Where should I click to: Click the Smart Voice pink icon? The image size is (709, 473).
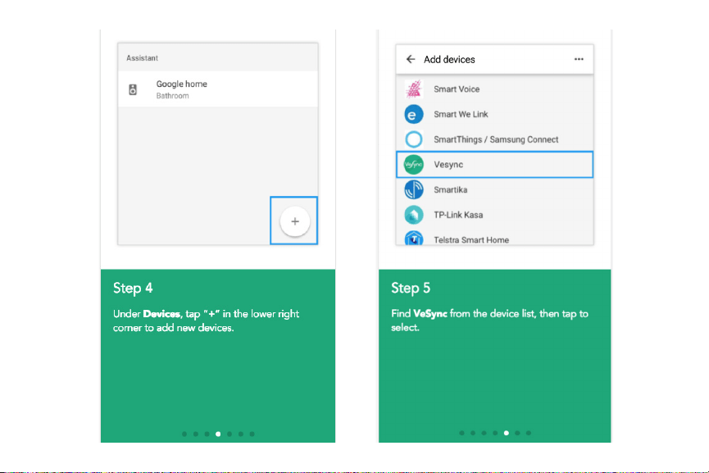point(414,89)
